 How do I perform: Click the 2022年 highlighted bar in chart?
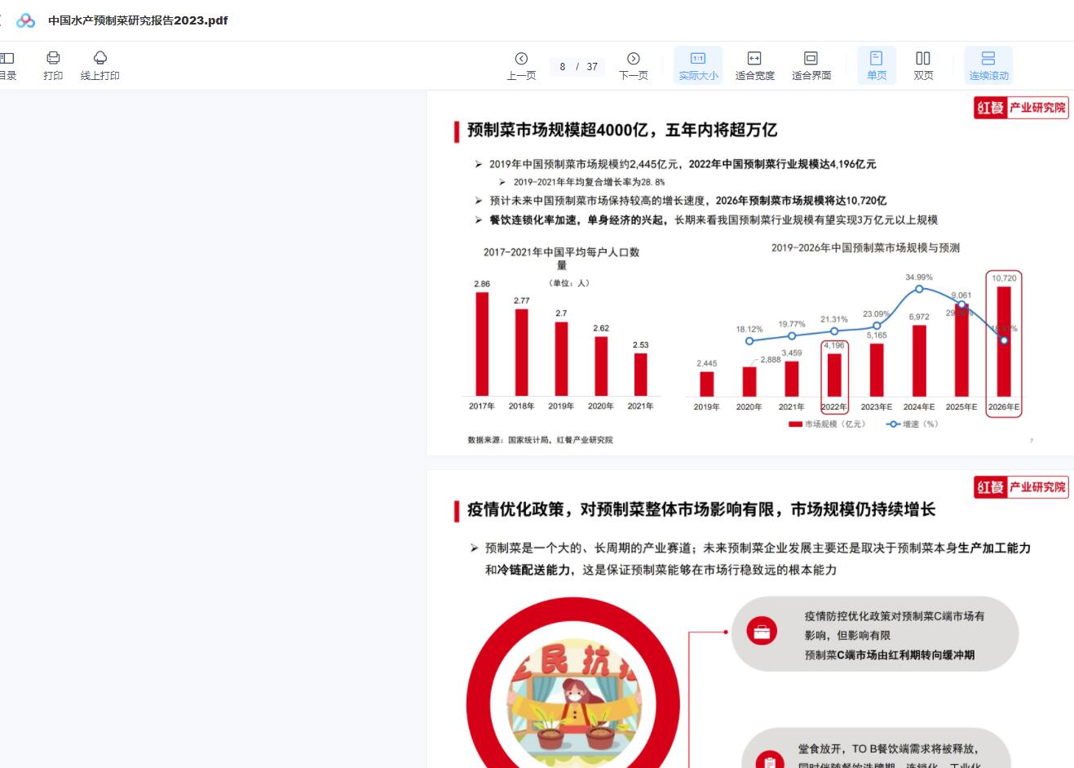click(834, 374)
